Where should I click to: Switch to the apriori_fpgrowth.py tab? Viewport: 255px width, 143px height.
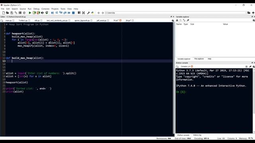click(82, 20)
